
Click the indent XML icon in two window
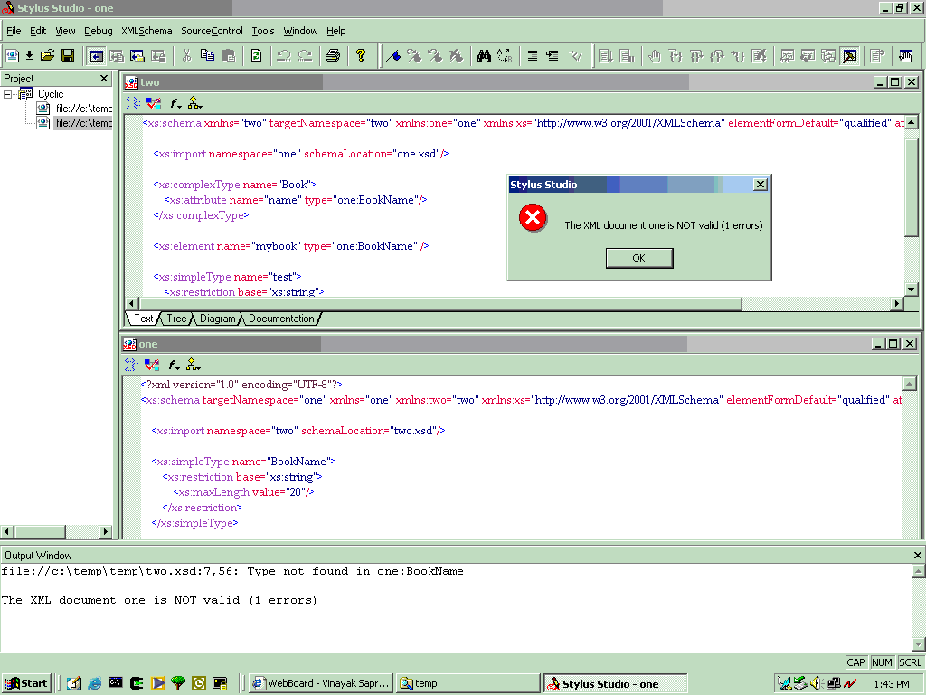coord(133,103)
